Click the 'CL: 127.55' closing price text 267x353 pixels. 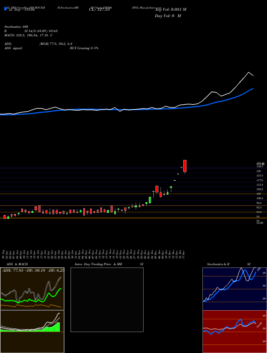[99, 10]
